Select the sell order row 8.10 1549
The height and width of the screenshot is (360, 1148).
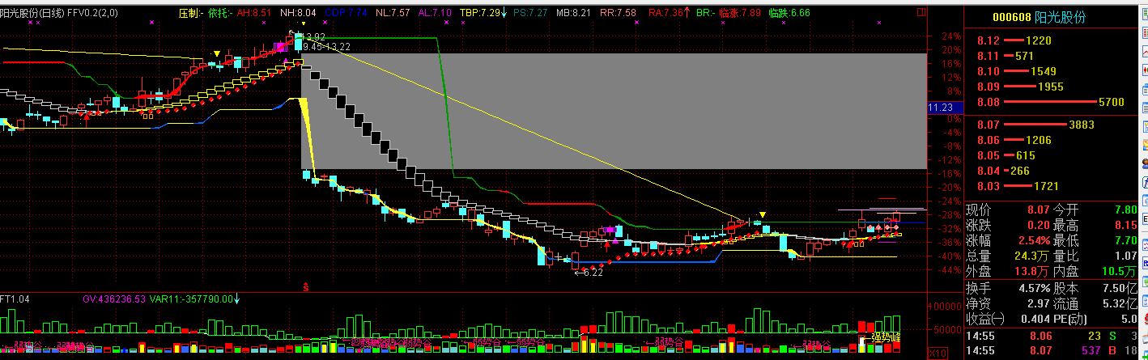point(1052,71)
